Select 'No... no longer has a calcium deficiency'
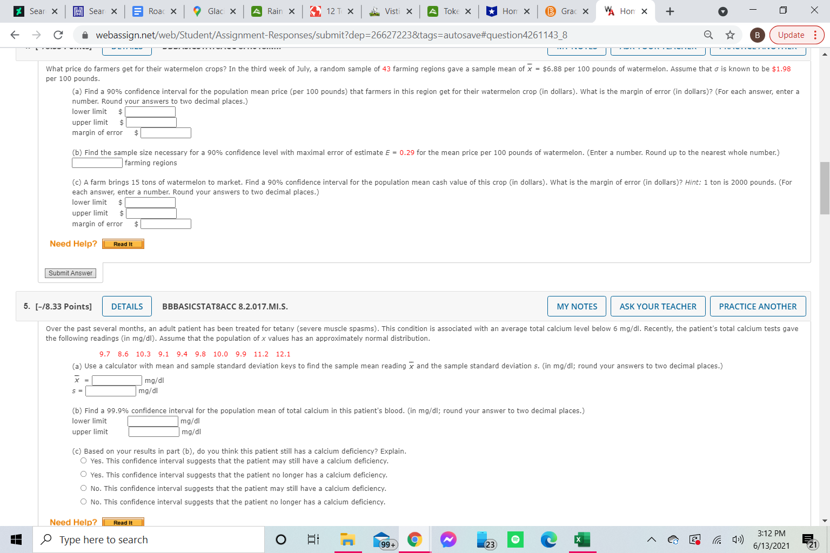Screen dimensions: 830x553 (83, 501)
